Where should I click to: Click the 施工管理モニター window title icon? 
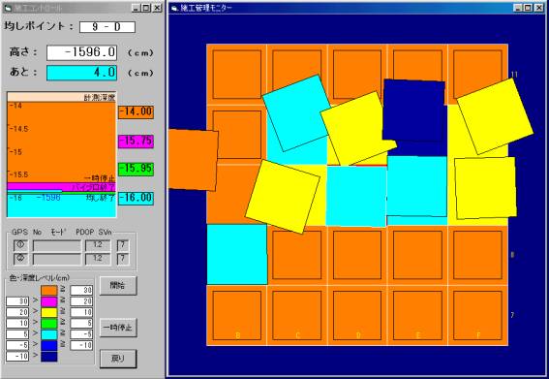[x=174, y=8]
